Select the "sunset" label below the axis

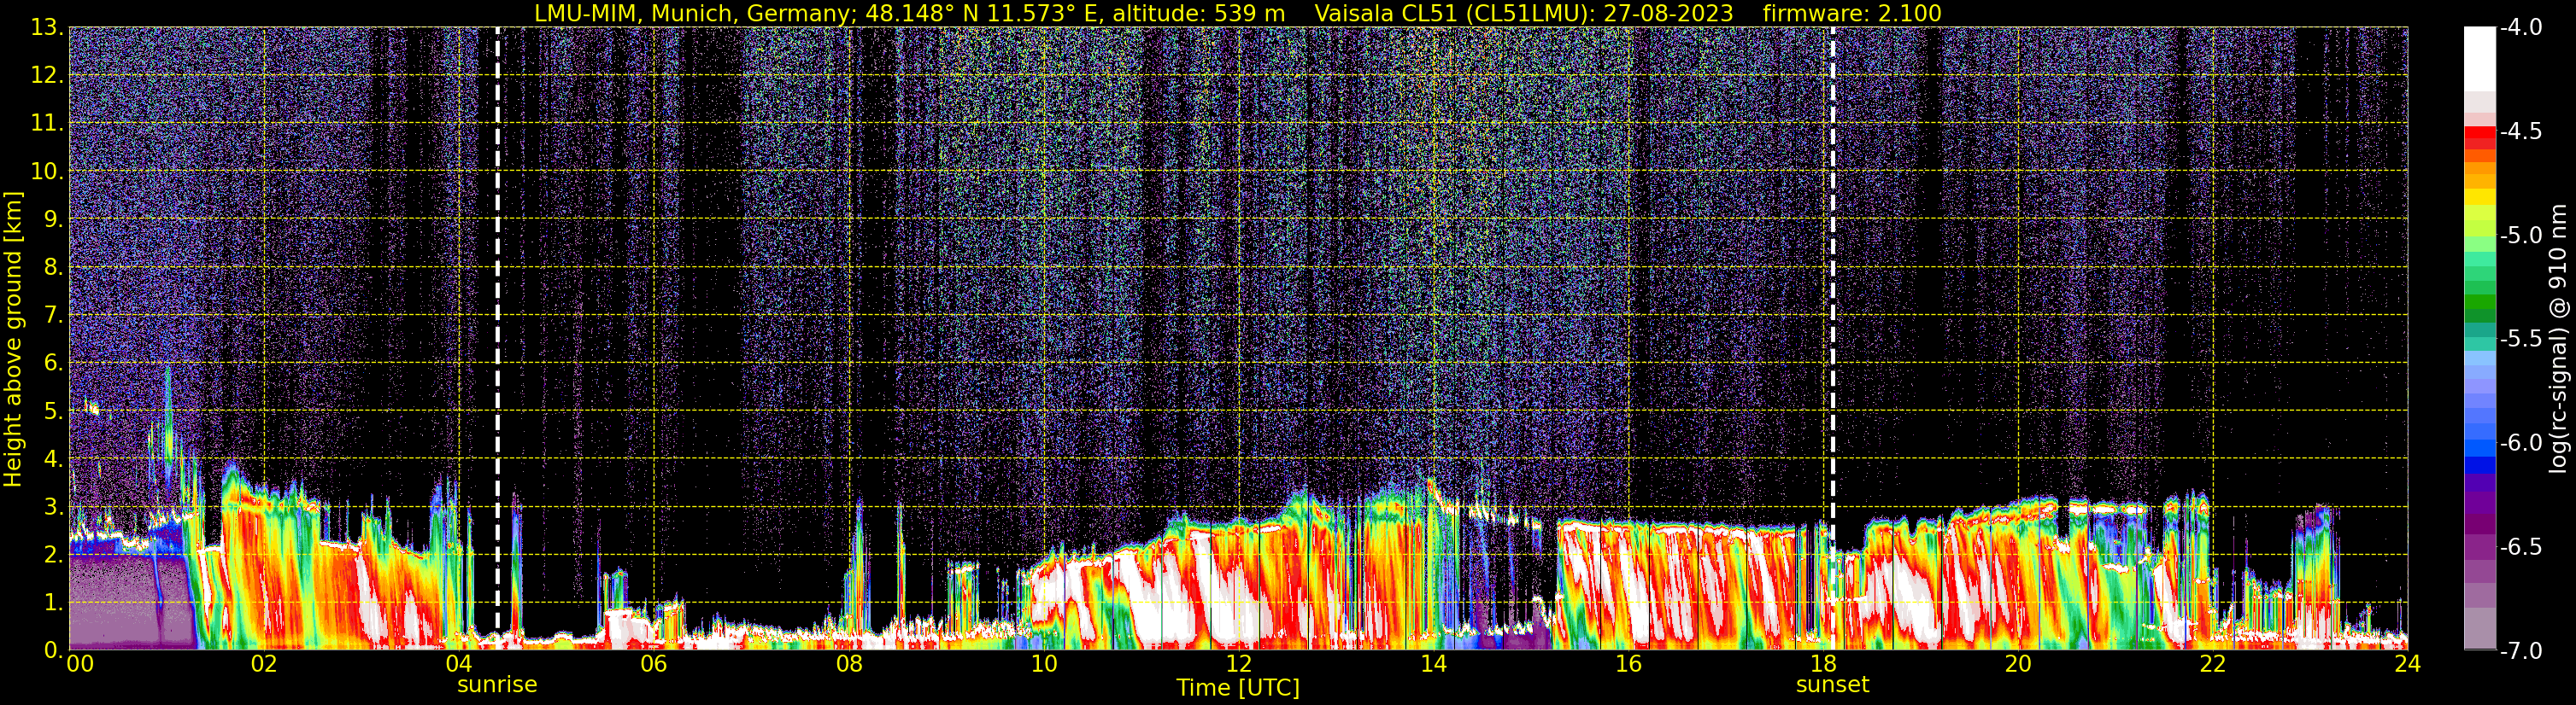click(x=1832, y=685)
